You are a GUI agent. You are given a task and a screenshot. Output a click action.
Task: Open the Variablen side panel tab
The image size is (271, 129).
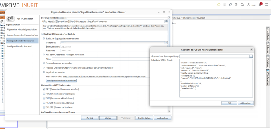pyautogui.click(x=268, y=61)
